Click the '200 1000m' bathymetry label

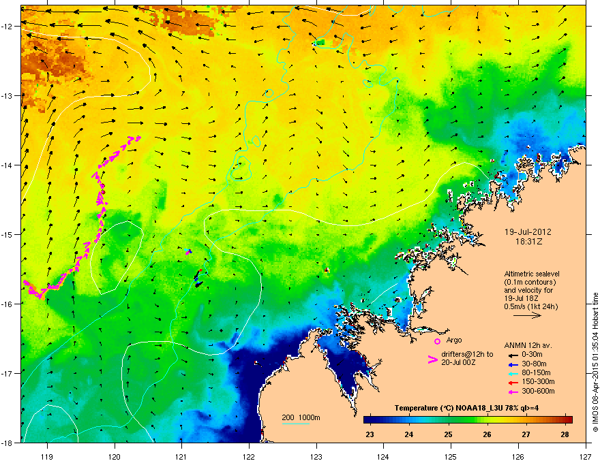point(301,417)
